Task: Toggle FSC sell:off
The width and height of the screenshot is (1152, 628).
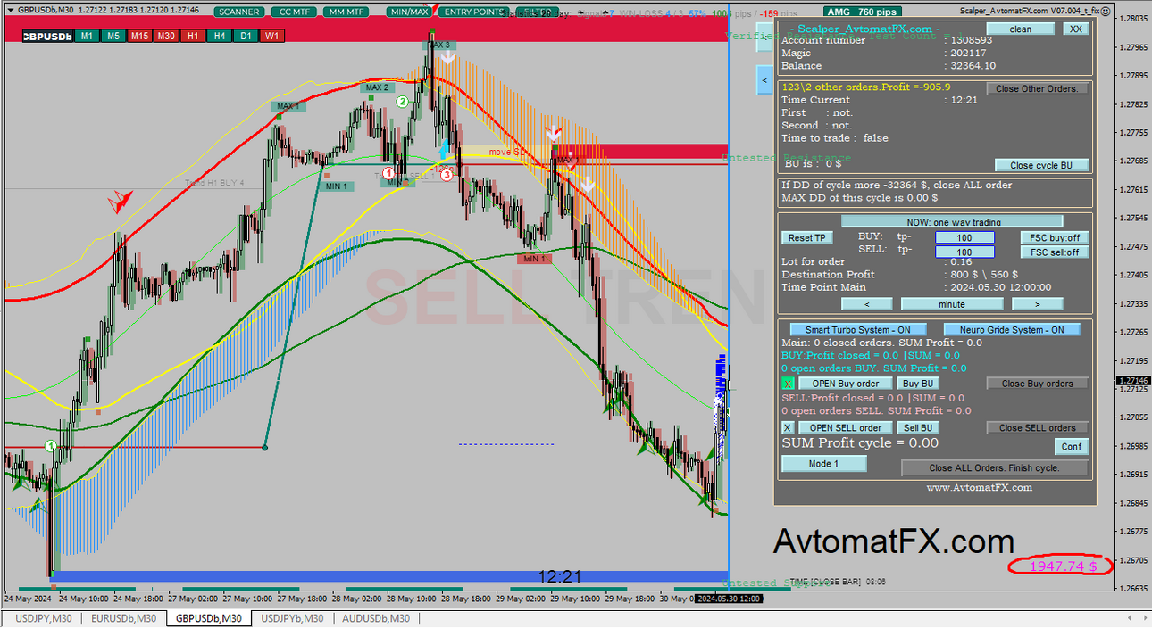Action: tap(1055, 252)
